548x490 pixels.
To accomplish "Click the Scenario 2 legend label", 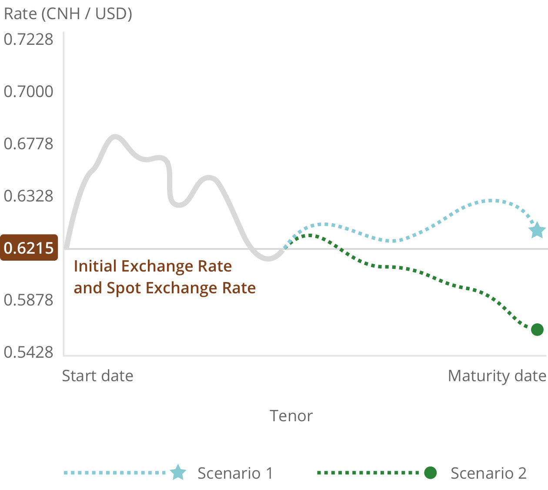I will pyautogui.click(x=488, y=473).
